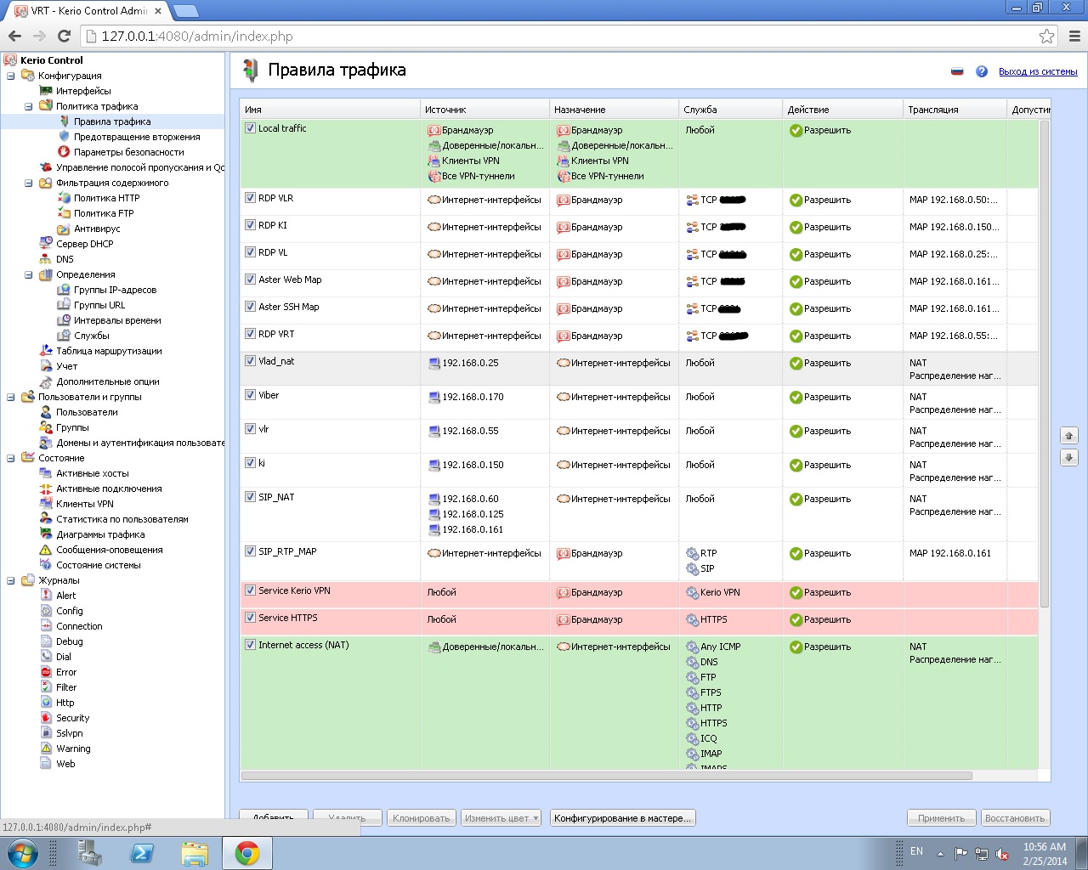Open the Изменить цвет dropdown

tap(501, 818)
